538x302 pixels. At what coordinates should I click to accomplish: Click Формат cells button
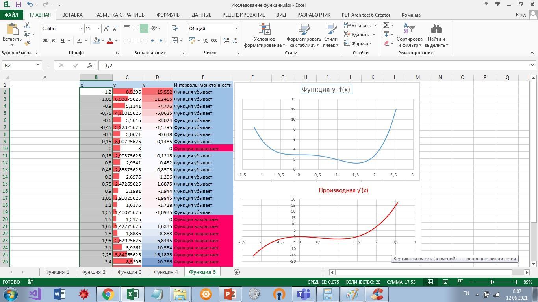point(358,43)
